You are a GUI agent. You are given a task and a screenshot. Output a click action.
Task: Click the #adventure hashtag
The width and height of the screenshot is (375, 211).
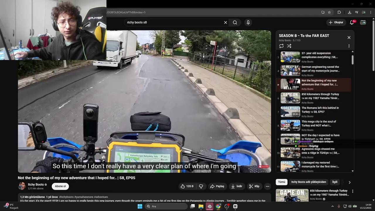(101, 197)
